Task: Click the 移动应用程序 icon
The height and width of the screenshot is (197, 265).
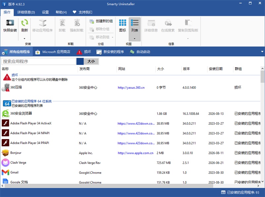Action: pyautogui.click(x=42, y=23)
